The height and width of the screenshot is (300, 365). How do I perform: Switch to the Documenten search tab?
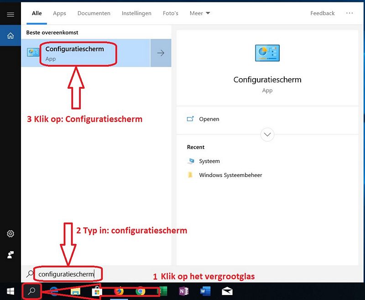[94, 13]
